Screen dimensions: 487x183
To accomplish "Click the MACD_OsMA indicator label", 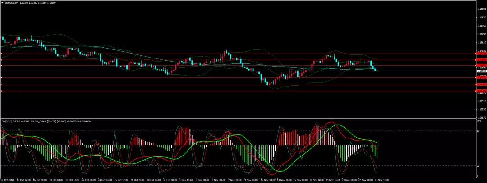I will [38, 122].
